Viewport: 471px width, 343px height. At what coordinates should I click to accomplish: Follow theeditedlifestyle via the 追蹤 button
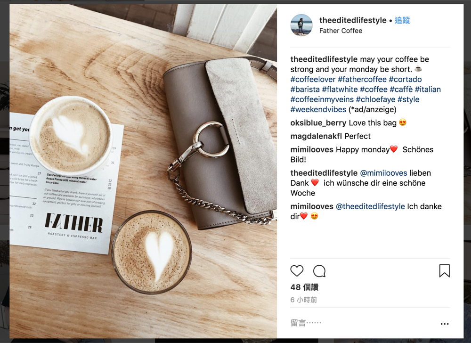[x=402, y=20]
